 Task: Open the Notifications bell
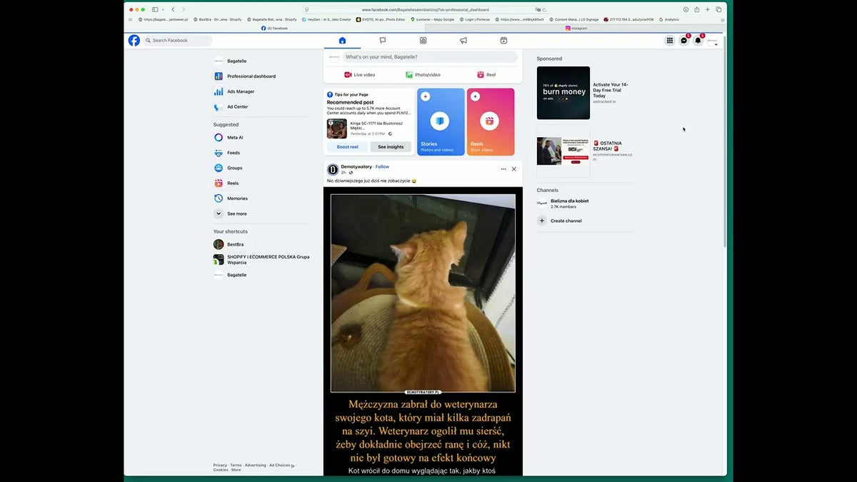(698, 41)
